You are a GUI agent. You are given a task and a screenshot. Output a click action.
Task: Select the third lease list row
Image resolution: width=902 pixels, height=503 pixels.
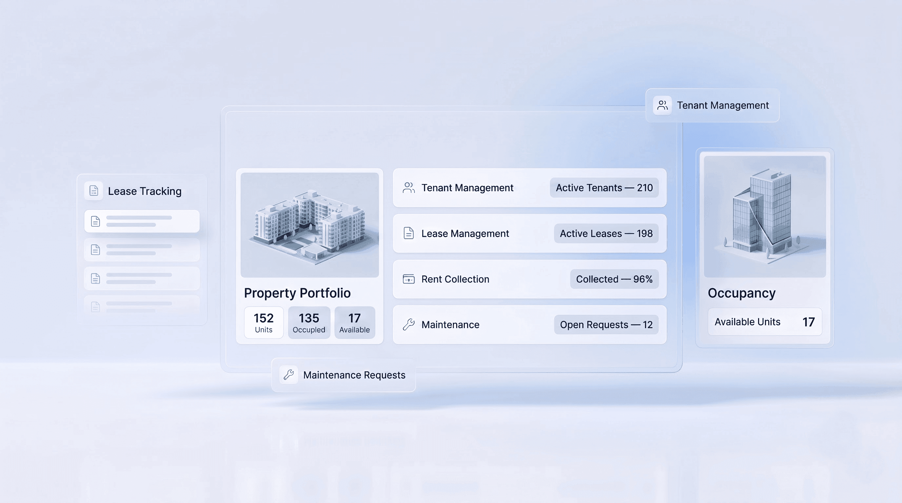[x=142, y=278]
